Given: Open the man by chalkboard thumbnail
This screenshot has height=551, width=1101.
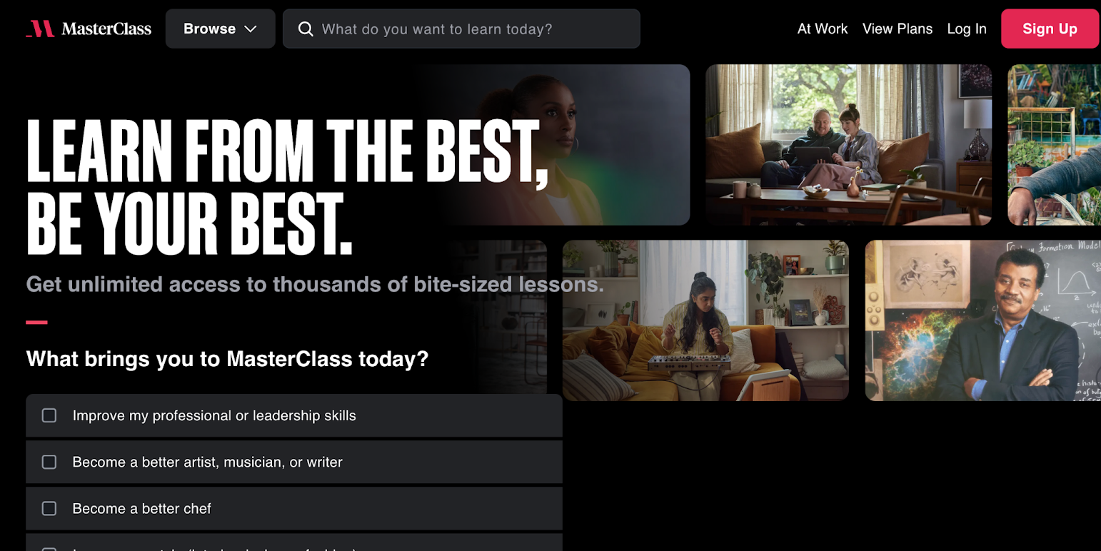Looking at the screenshot, I should pos(983,320).
